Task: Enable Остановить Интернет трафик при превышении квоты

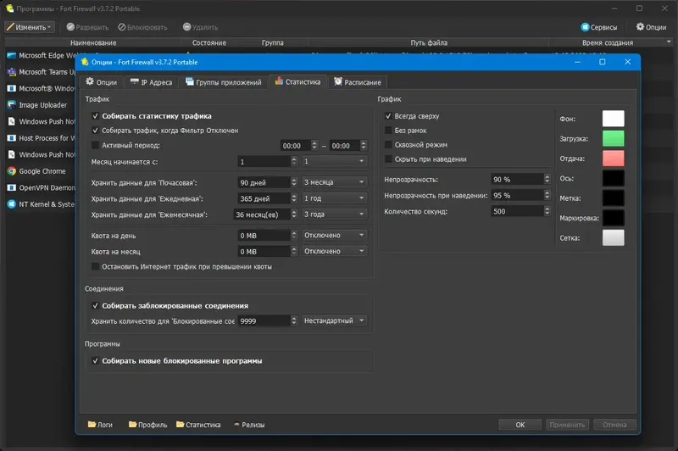Action: (x=95, y=266)
